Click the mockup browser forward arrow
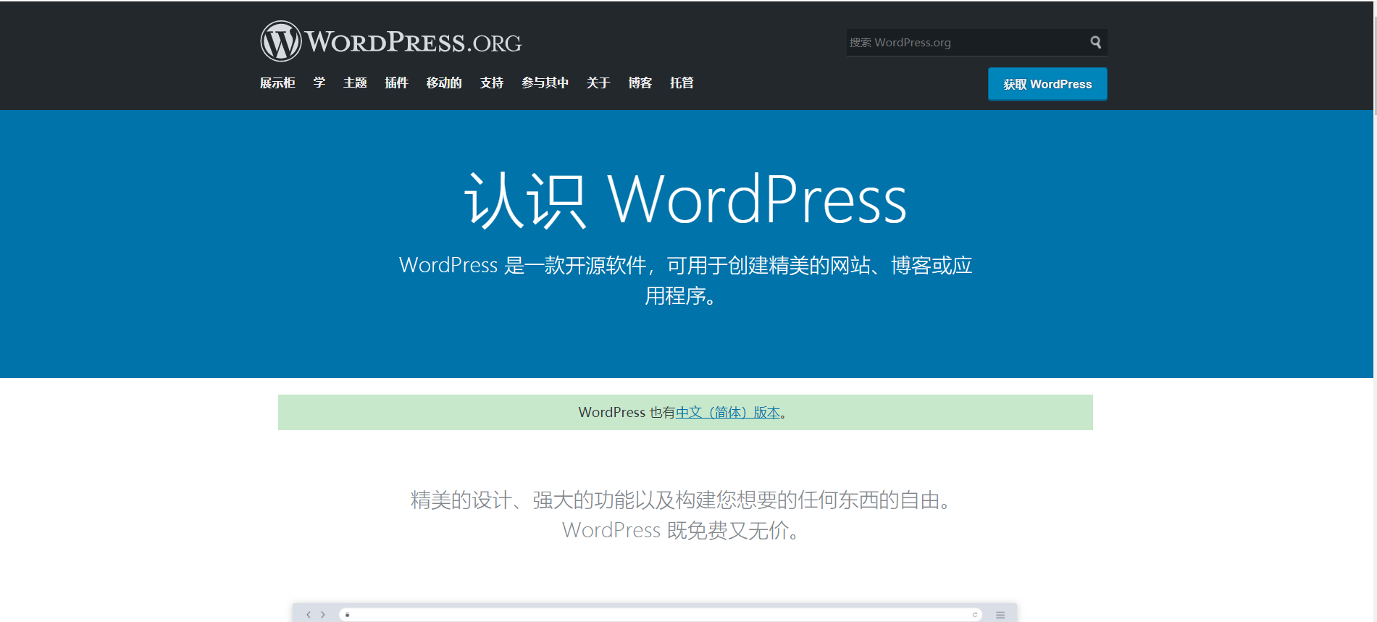Viewport: 1377px width, 622px height. pos(323,615)
